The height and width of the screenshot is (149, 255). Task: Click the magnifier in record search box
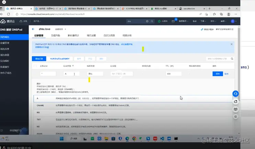232,59
